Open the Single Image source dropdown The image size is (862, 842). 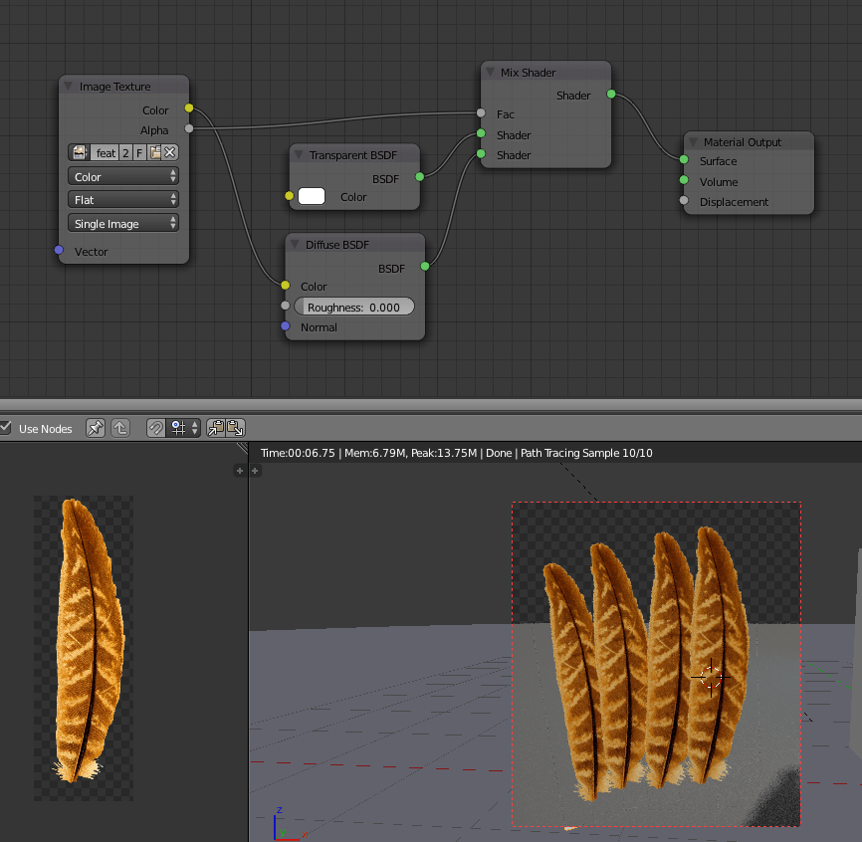[122, 223]
